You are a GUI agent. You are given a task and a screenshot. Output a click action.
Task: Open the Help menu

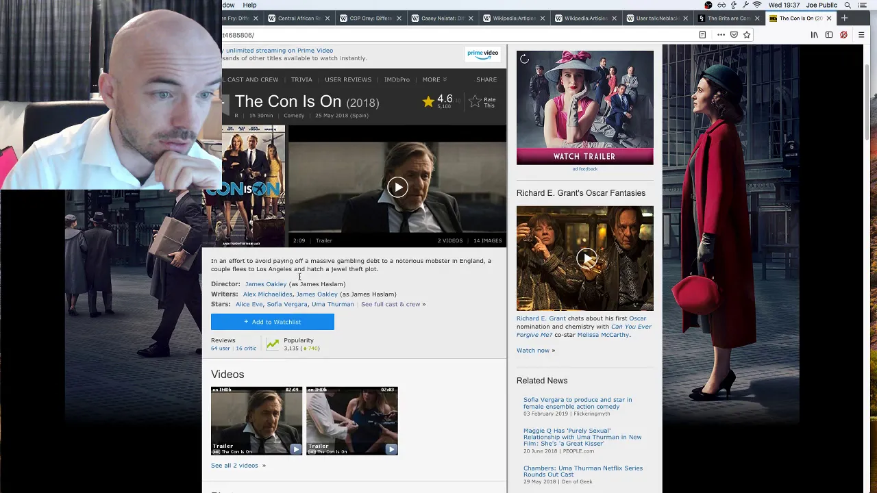click(x=249, y=5)
